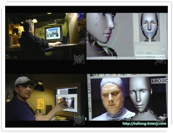Click the scrollbar in the facial pose panel

[x=163, y=48]
